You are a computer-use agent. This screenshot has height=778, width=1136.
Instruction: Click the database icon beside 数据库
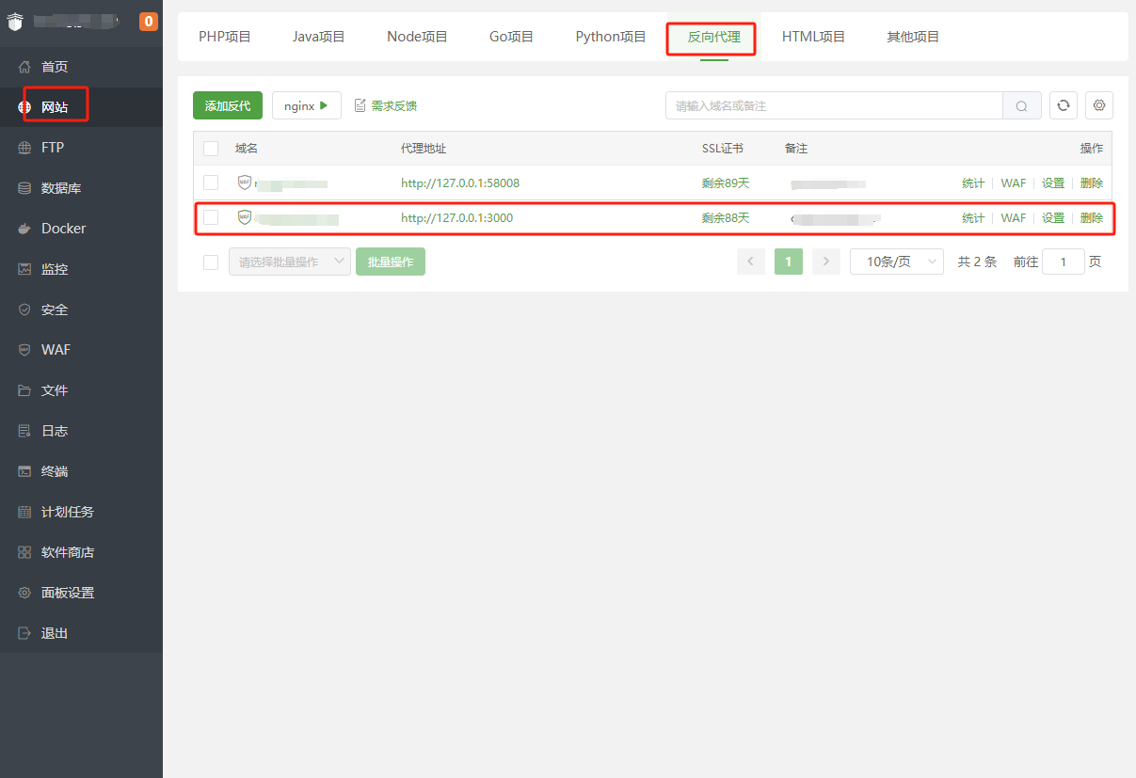24,188
